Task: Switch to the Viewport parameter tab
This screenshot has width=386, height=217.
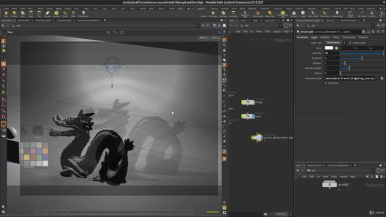Action: click(363, 37)
